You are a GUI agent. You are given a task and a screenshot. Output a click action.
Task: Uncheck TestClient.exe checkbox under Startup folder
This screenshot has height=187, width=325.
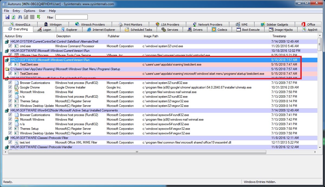coord(10,74)
